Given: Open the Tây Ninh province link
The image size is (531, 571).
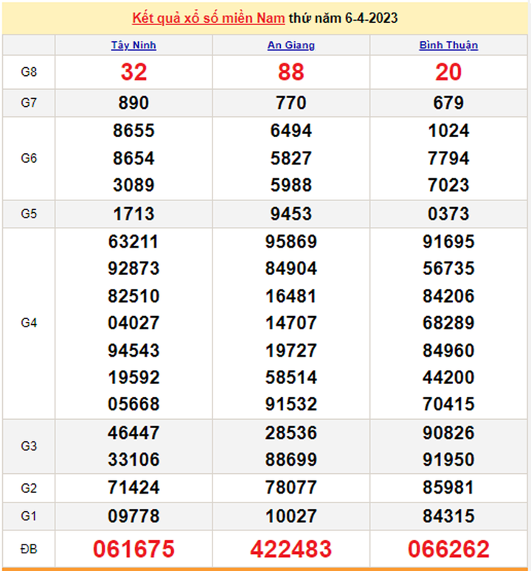Looking at the screenshot, I should (x=133, y=46).
